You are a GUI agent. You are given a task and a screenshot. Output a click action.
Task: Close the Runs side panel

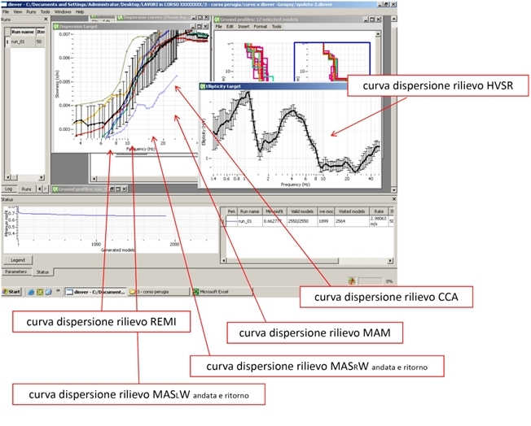pyautogui.click(x=46, y=20)
